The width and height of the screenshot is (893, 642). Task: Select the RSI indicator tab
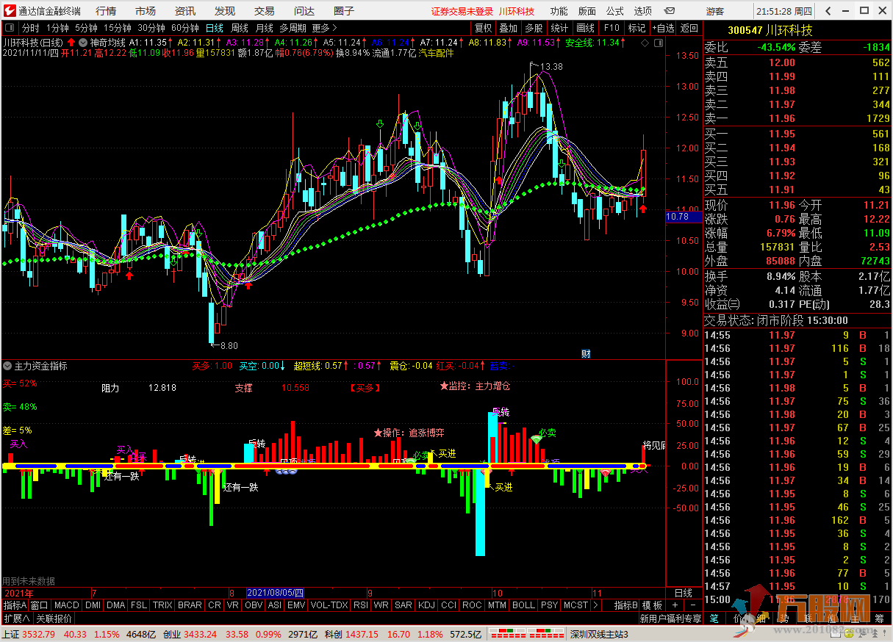[x=361, y=605]
